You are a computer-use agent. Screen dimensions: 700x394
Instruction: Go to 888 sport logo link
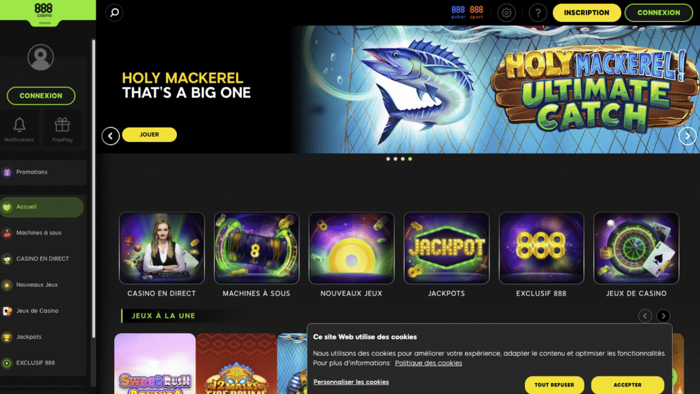[476, 12]
